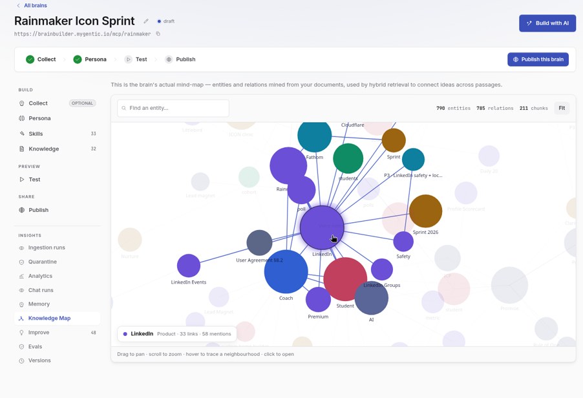Image resolution: width=583 pixels, height=398 pixels.
Task: Select Knowledge Map in sidebar
Action: coord(58,318)
